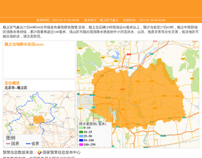This screenshot has height=158, width=202.
Task: Pick the 50~100 dark blue legend swatch
Action: pyautogui.click(x=81, y=140)
